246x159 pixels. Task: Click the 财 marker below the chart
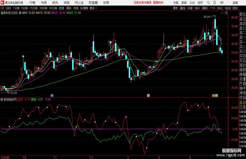coord(52,95)
